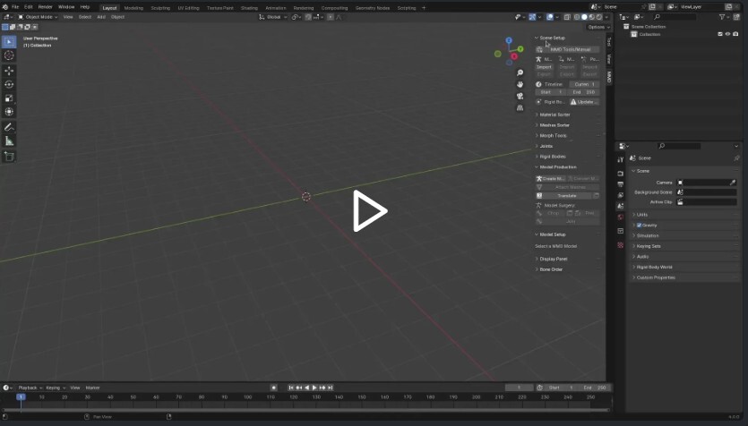Select the Annotate tool

[x=9, y=127]
